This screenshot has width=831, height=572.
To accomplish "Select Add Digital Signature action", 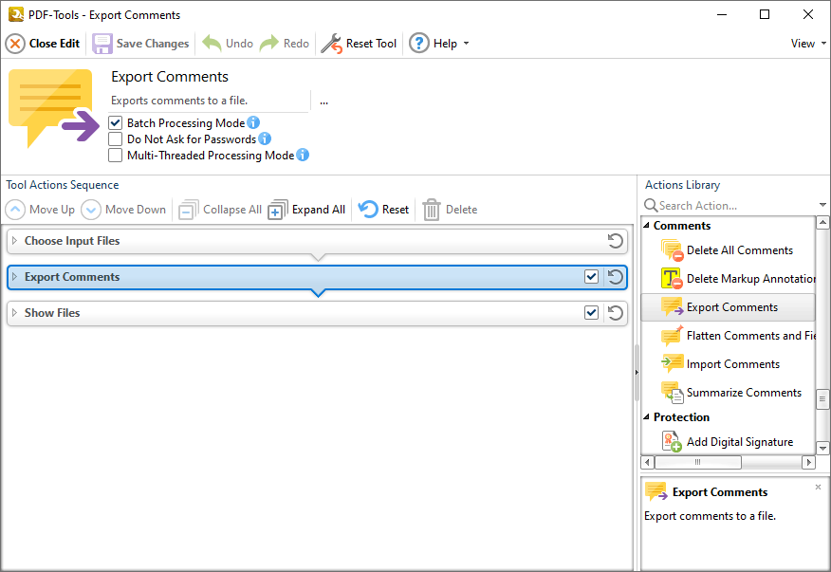I will click(x=728, y=442).
